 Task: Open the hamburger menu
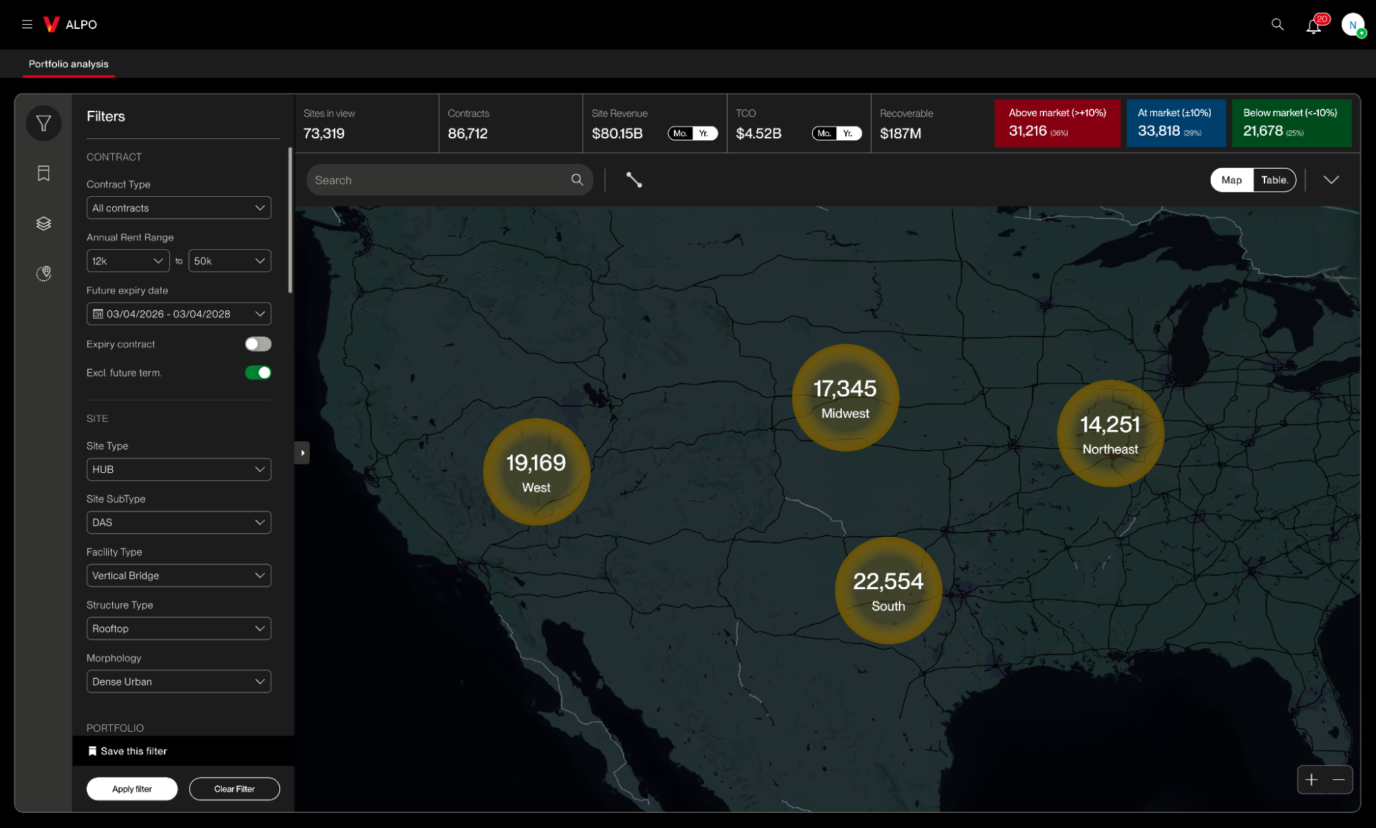[x=27, y=24]
